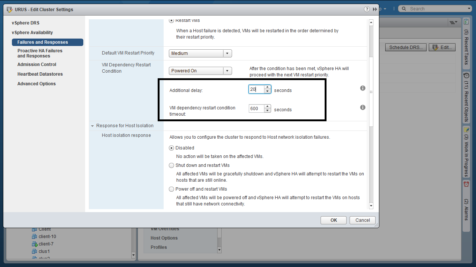Open the Default VM Restart Priority dropdown
The image size is (476, 267).
tap(200, 53)
